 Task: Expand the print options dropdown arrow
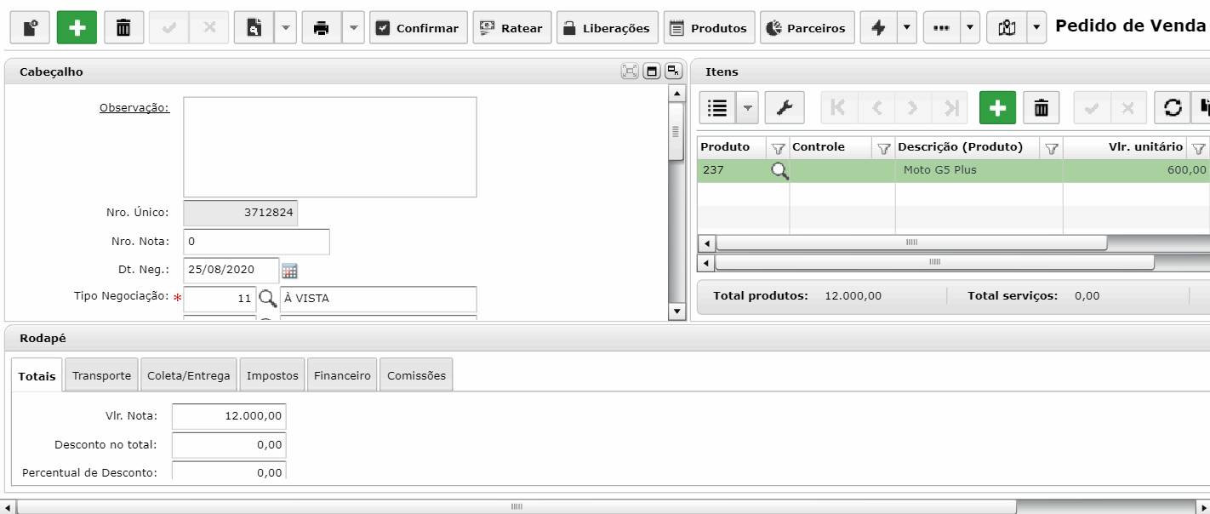pyautogui.click(x=353, y=28)
